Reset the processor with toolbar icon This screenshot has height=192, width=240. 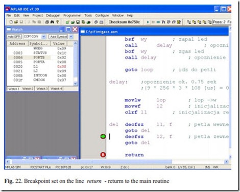pyautogui.click(x=179, y=22)
